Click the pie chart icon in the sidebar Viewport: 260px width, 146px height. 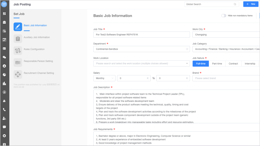click(x=4, y=75)
